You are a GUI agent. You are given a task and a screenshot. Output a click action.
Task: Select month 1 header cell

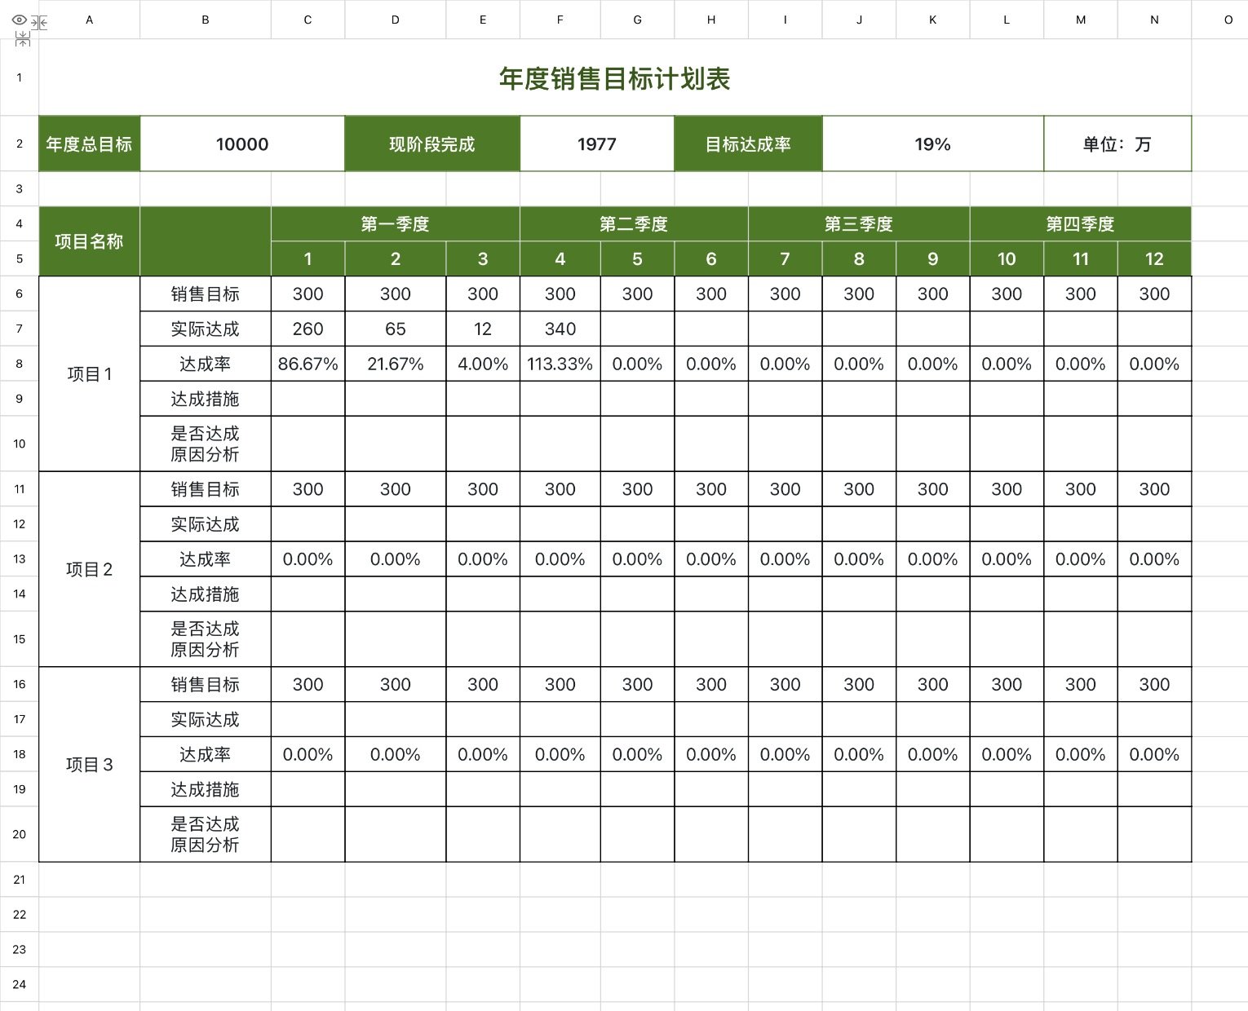[308, 258]
